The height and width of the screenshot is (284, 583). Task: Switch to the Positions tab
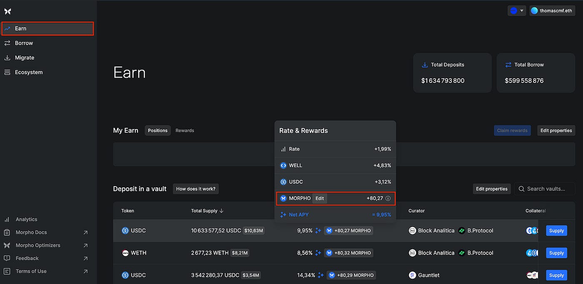pyautogui.click(x=158, y=130)
